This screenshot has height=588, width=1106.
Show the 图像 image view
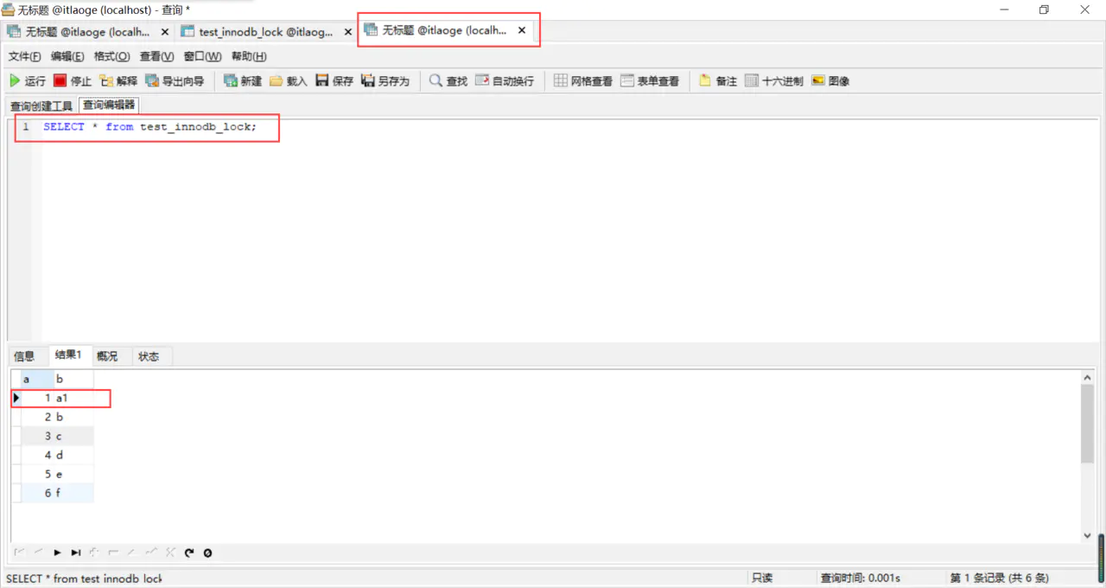point(830,80)
